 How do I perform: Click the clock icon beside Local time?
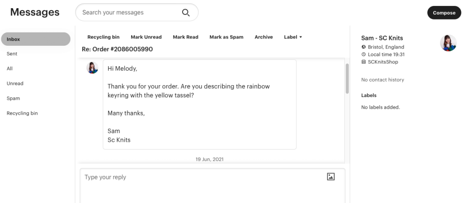364,54
